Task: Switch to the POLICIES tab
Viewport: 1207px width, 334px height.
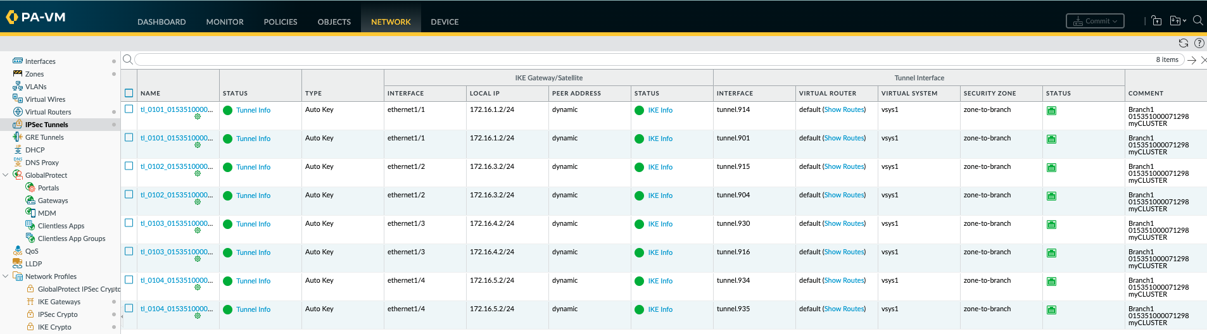Action: [x=280, y=22]
